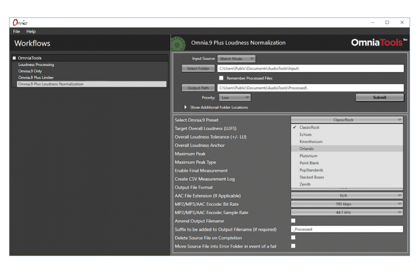
Task: Choose Orlando preset from the list
Action: (x=306, y=149)
